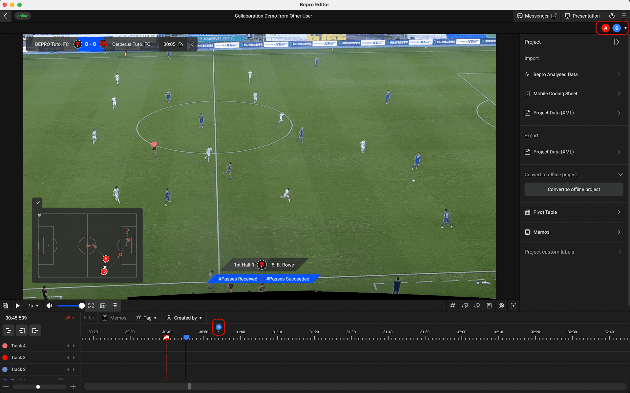Open the 1x playback speed dropdown
This screenshot has height=393, width=630.
(33, 305)
